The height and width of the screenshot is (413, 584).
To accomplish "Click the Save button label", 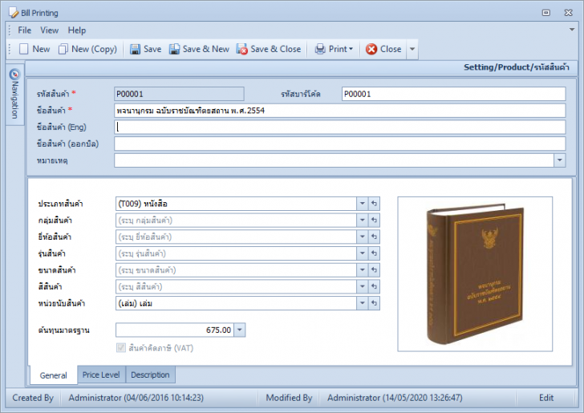I will click(x=152, y=49).
